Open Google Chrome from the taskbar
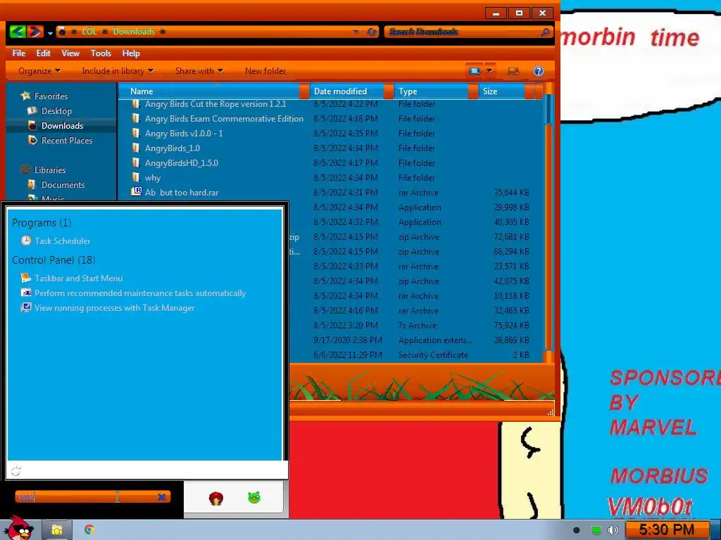Screen dimensions: 721x540 (x=89, y=529)
